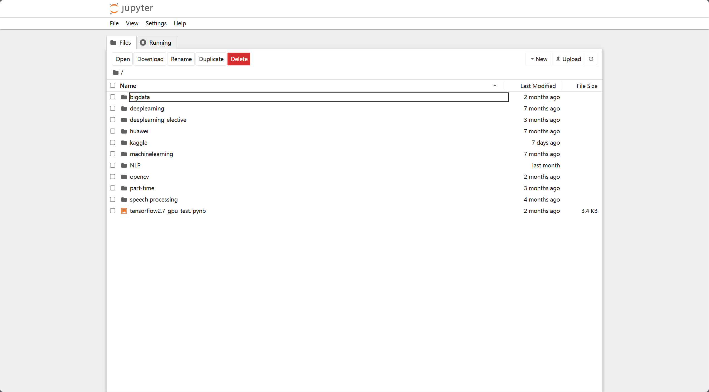Sort by Last Modified column
709x392 pixels.
[538, 86]
